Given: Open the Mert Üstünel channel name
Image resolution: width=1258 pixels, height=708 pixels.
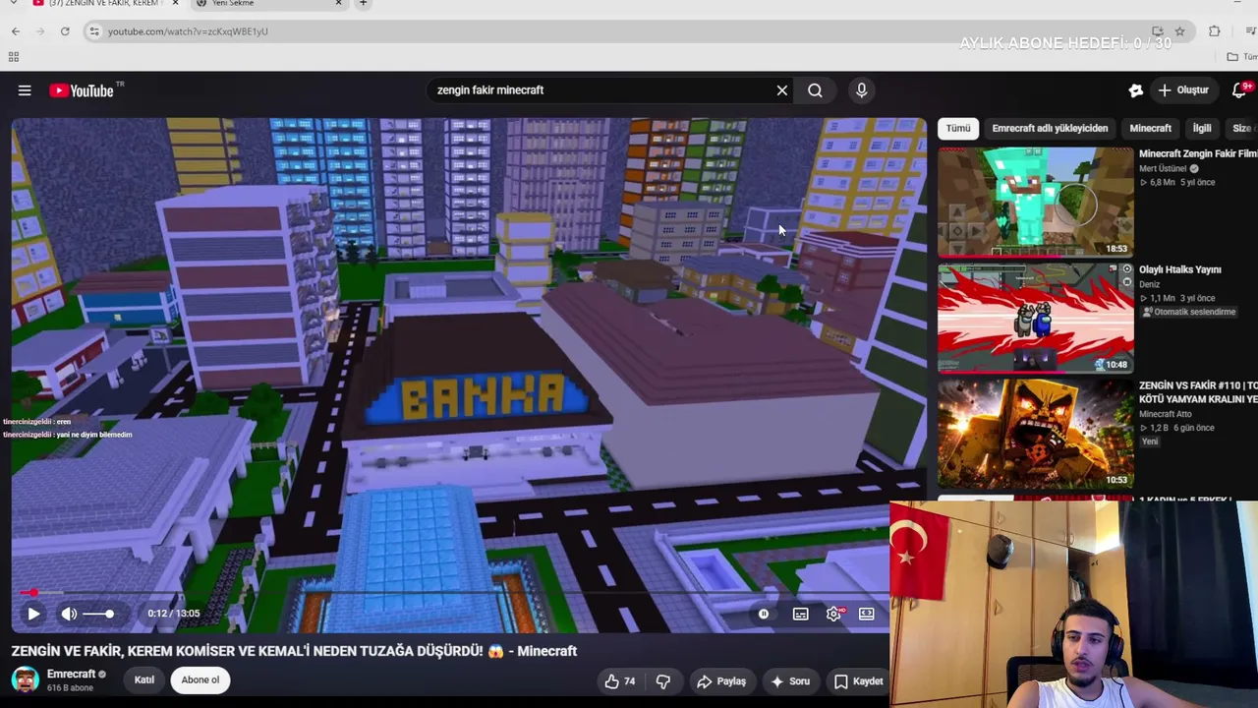Looking at the screenshot, I should point(1163,168).
